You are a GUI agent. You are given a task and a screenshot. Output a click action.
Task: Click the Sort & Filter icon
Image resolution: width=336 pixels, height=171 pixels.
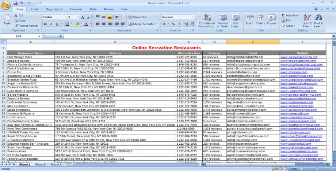pos(308,18)
